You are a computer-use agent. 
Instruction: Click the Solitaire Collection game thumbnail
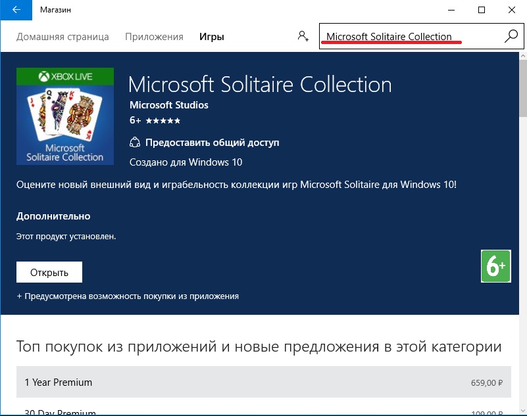pyautogui.click(x=64, y=115)
